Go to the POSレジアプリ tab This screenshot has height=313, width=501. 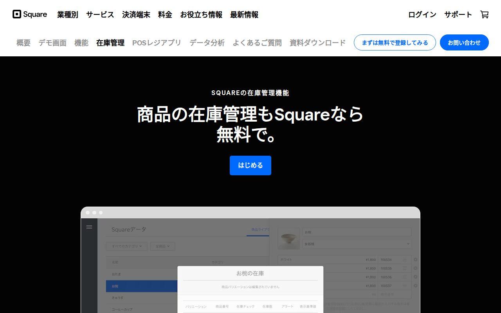(157, 43)
